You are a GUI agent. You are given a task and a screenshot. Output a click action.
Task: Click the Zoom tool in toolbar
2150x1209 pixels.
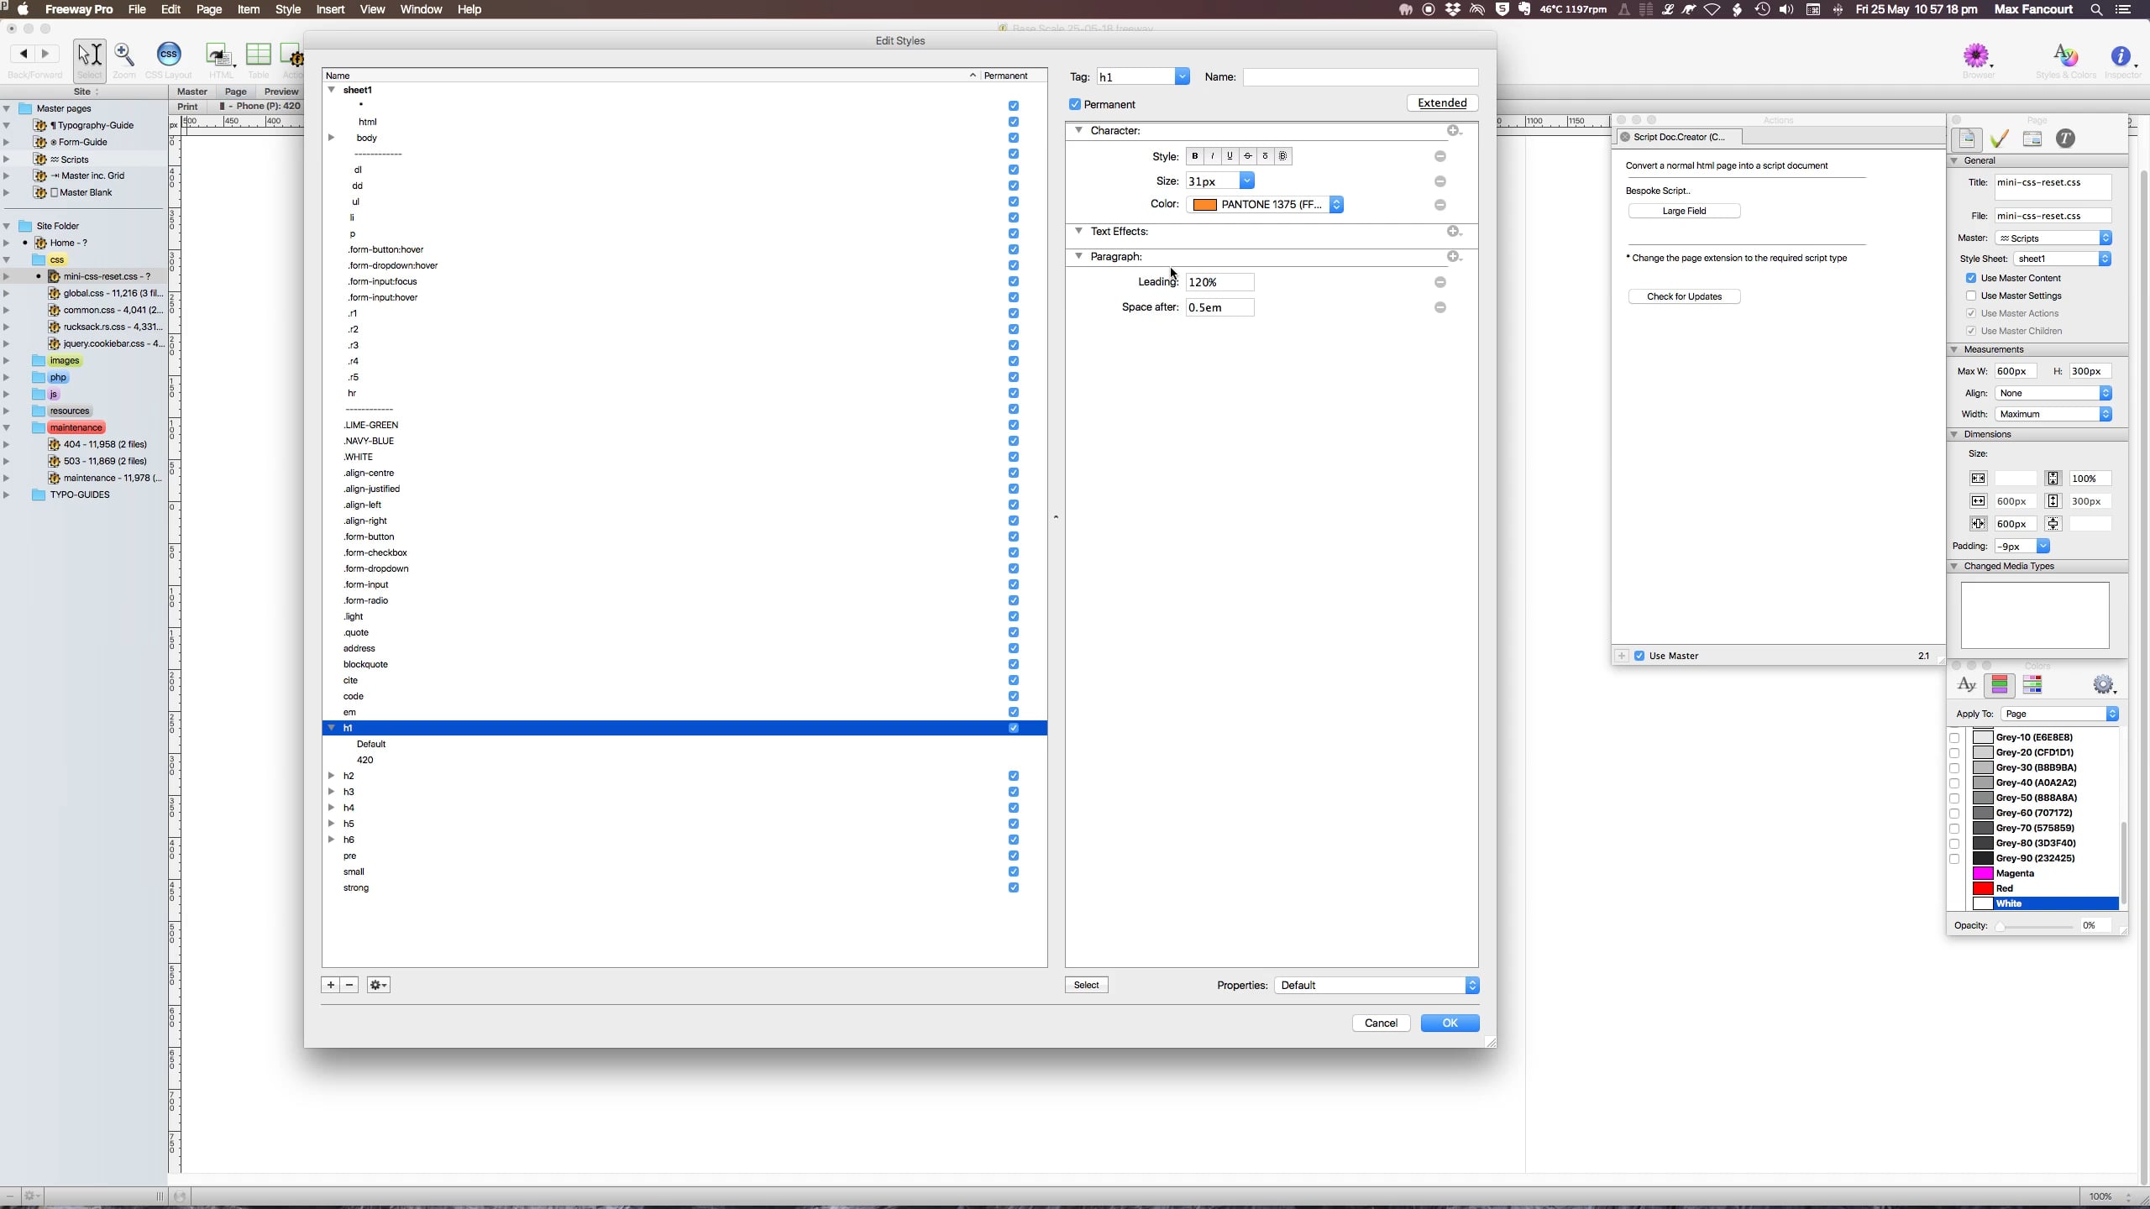(x=124, y=55)
